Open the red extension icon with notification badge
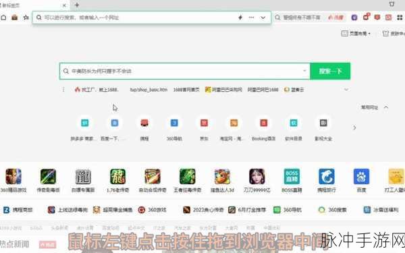Viewport: 405px width, 253px height. (x=366, y=17)
